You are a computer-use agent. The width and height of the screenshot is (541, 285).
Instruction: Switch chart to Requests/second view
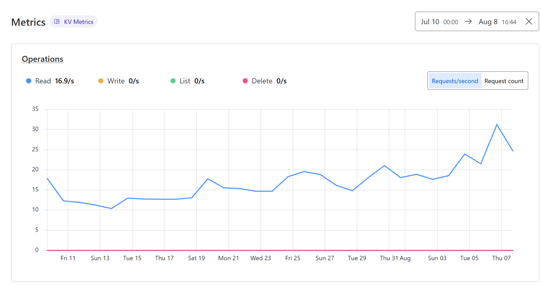pyautogui.click(x=455, y=81)
